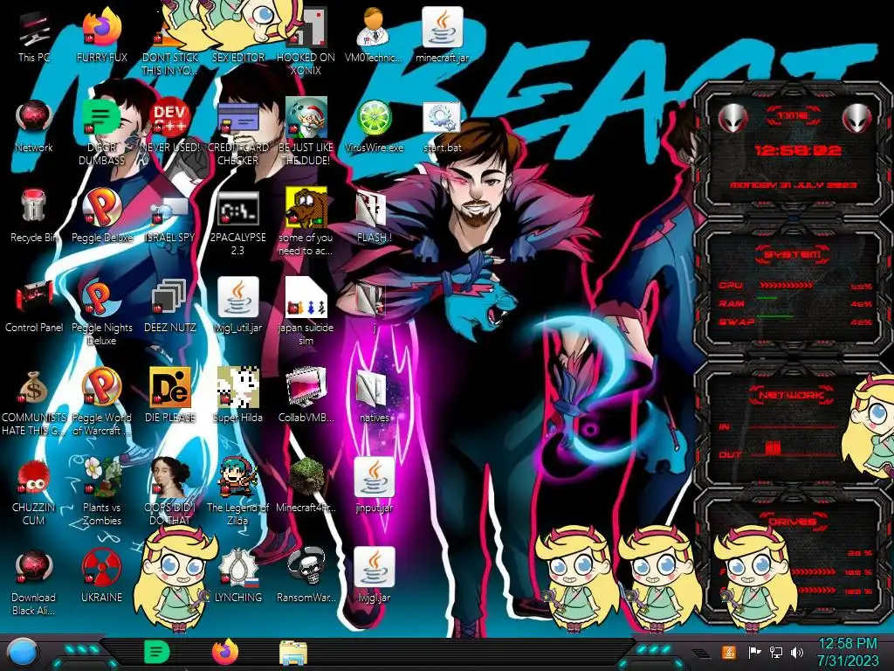
Task: Open Action Center flag in tray
Action: click(754, 652)
